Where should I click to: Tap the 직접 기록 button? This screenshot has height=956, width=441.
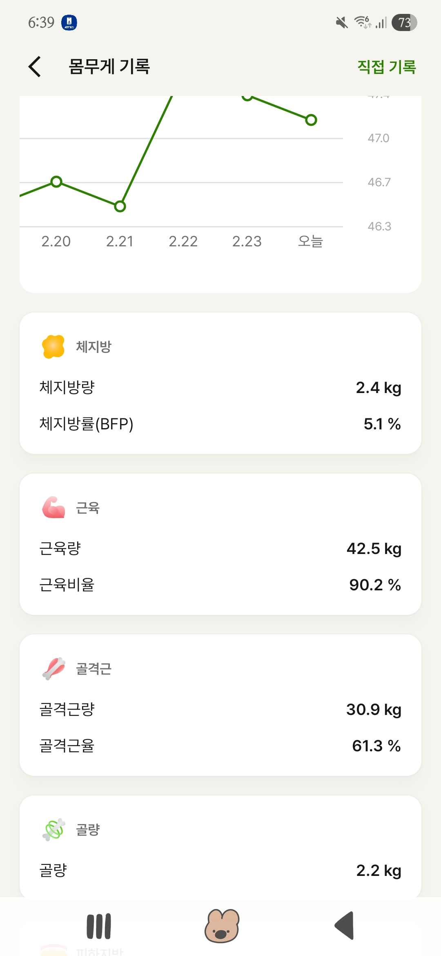(x=386, y=67)
